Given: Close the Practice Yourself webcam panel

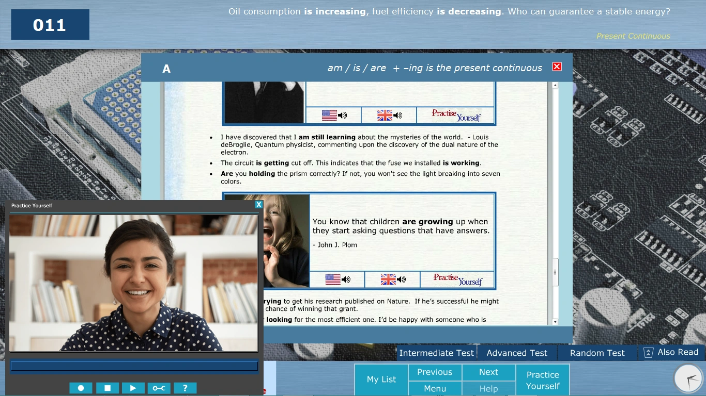Looking at the screenshot, I should coord(258,205).
